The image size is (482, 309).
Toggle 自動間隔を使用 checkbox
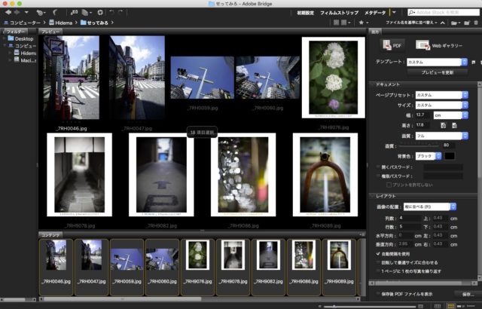coord(377,254)
